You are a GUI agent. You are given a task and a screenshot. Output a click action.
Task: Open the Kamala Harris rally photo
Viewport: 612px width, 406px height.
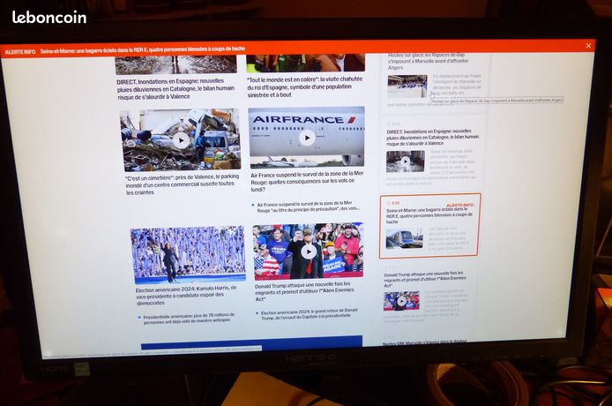pyautogui.click(x=188, y=255)
